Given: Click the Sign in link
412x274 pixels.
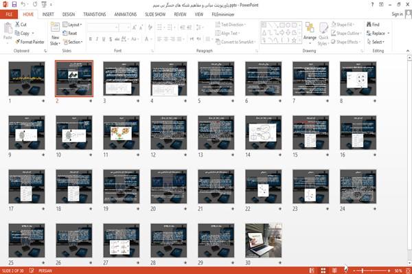Looking at the screenshot, I should (x=397, y=14).
